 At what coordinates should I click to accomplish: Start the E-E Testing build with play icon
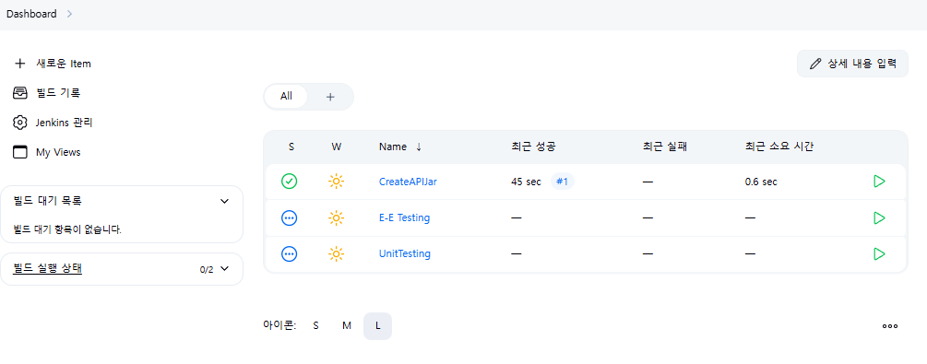879,218
